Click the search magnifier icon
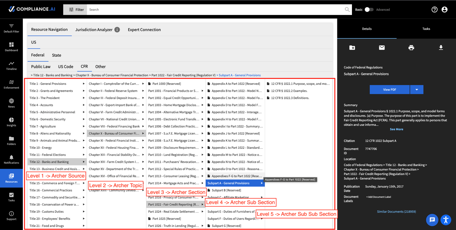456x230 pixels. 347,10
